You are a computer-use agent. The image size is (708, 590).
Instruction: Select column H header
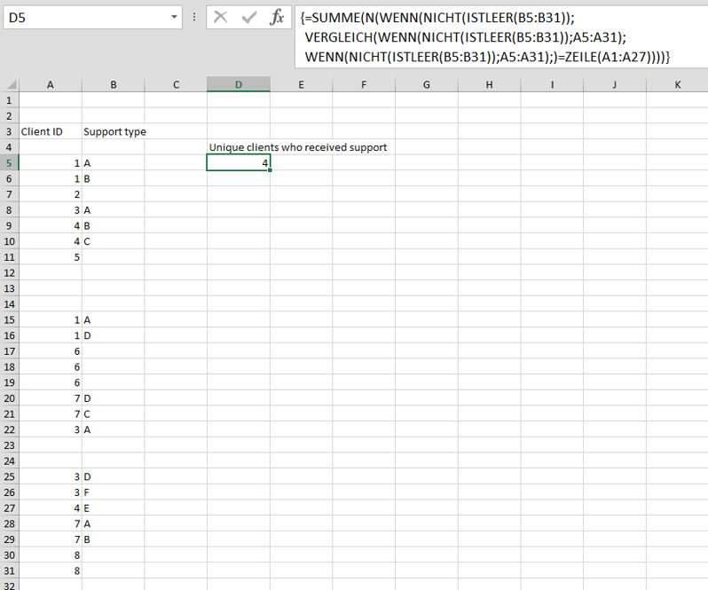(x=490, y=84)
